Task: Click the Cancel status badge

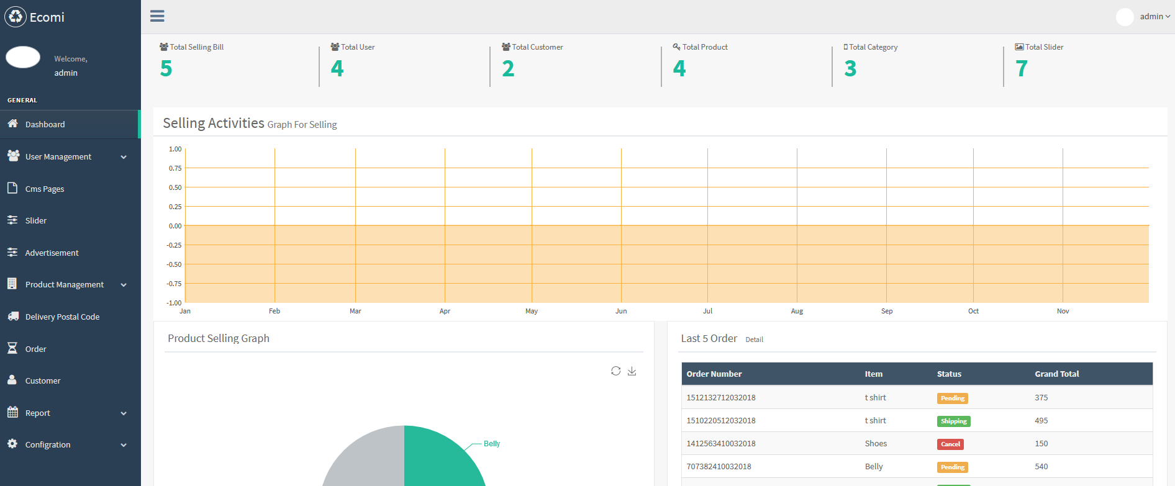Action: pyautogui.click(x=950, y=444)
